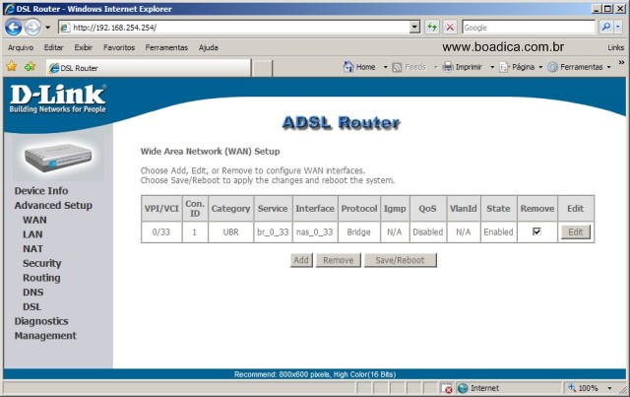The height and width of the screenshot is (397, 630).
Task: Click the Enabled state cell
Action: tap(498, 232)
